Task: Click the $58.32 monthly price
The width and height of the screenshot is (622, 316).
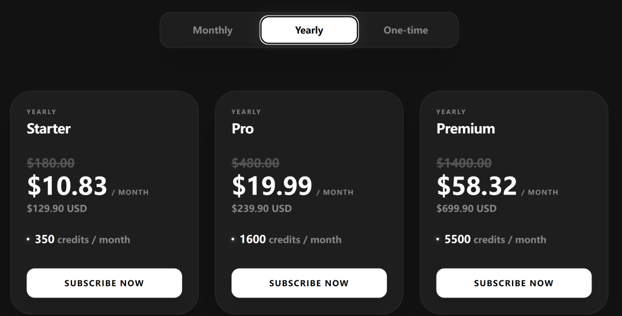Action: click(477, 186)
